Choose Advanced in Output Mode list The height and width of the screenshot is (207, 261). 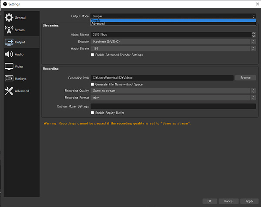173,23
